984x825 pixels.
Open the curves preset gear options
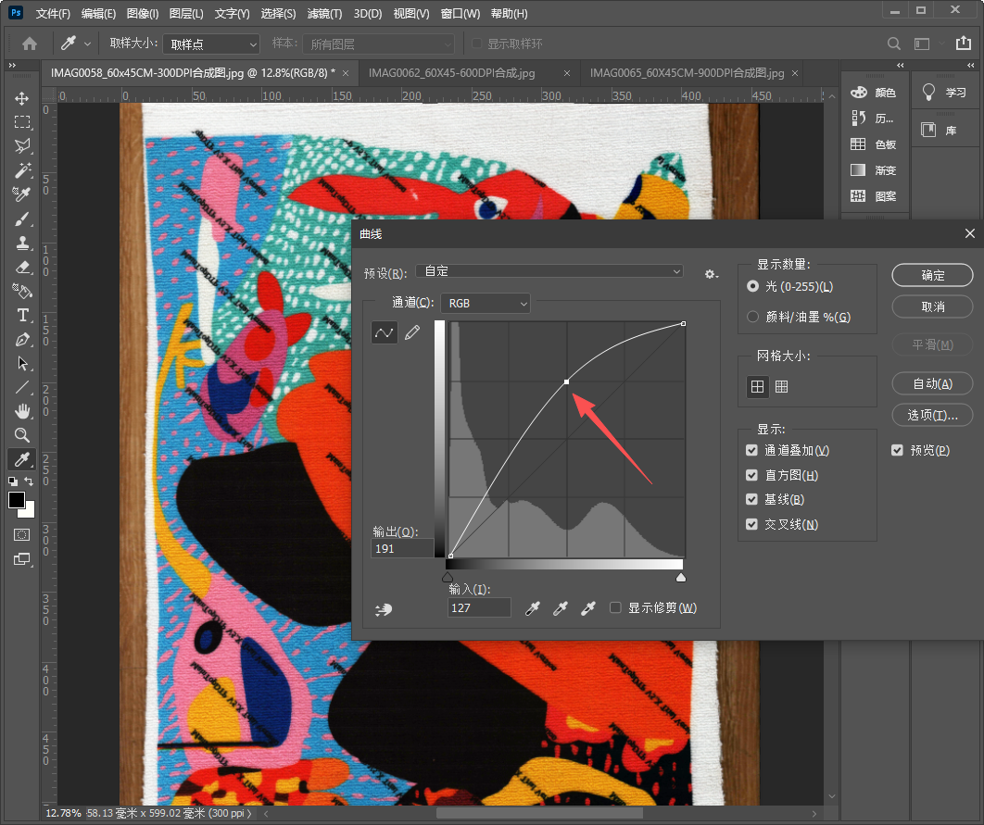(x=711, y=274)
